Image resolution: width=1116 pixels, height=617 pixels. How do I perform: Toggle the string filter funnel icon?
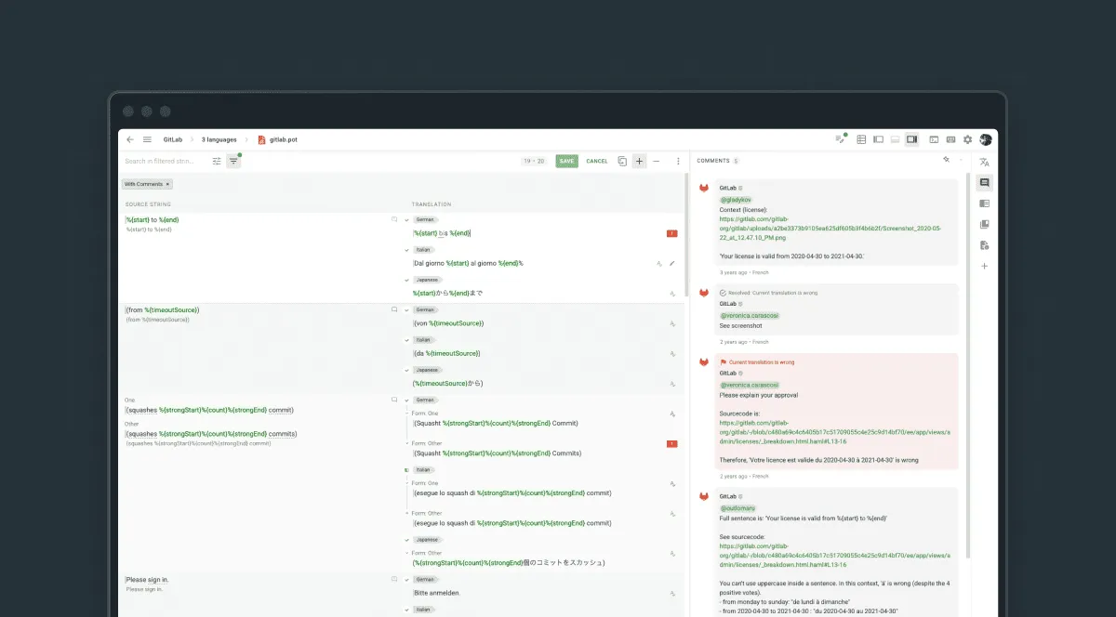click(234, 161)
